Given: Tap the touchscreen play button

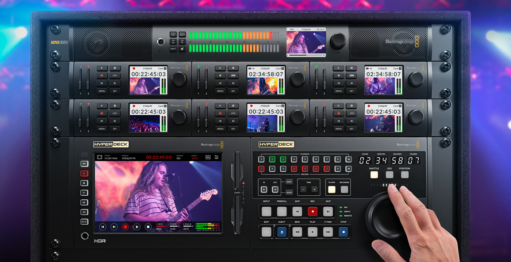Looking at the screenshot, I should [x=137, y=227].
